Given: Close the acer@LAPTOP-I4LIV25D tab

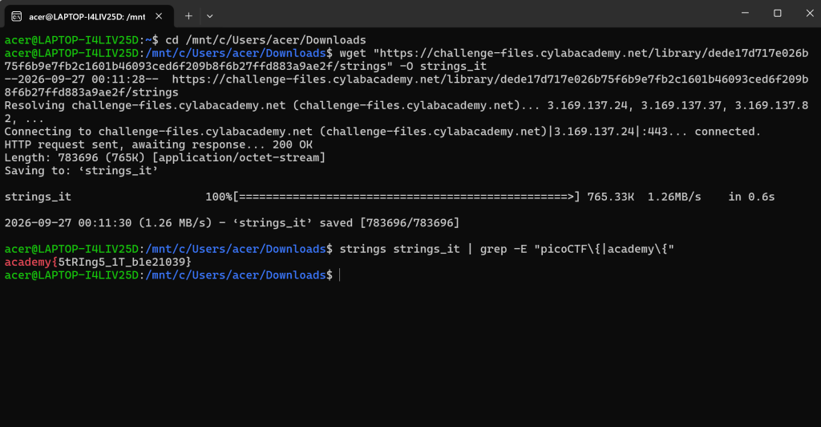Looking at the screenshot, I should pos(159,16).
